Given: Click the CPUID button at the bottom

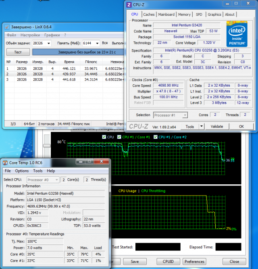Looking at the screenshot, I should [168, 261].
